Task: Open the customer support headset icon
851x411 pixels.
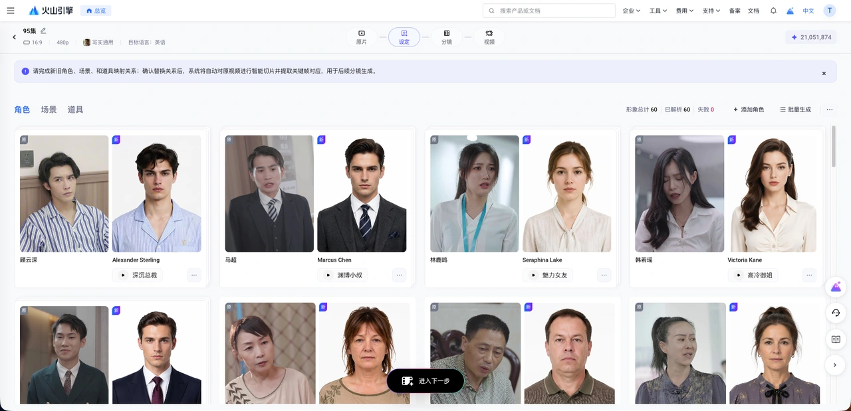Action: pyautogui.click(x=836, y=313)
